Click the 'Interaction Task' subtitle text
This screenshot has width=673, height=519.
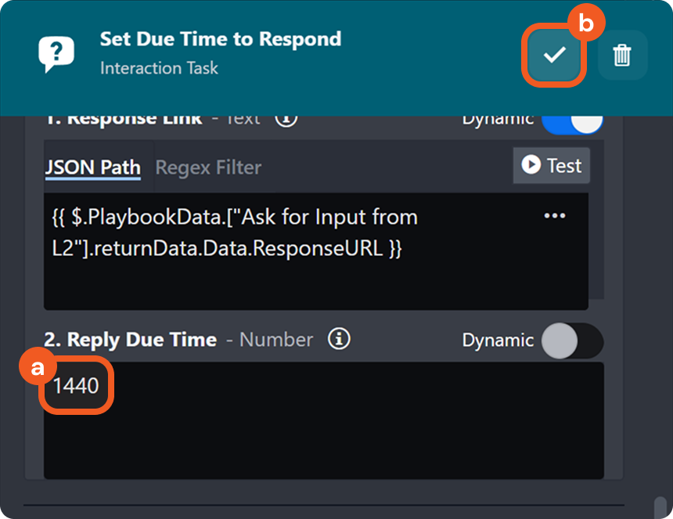159,68
